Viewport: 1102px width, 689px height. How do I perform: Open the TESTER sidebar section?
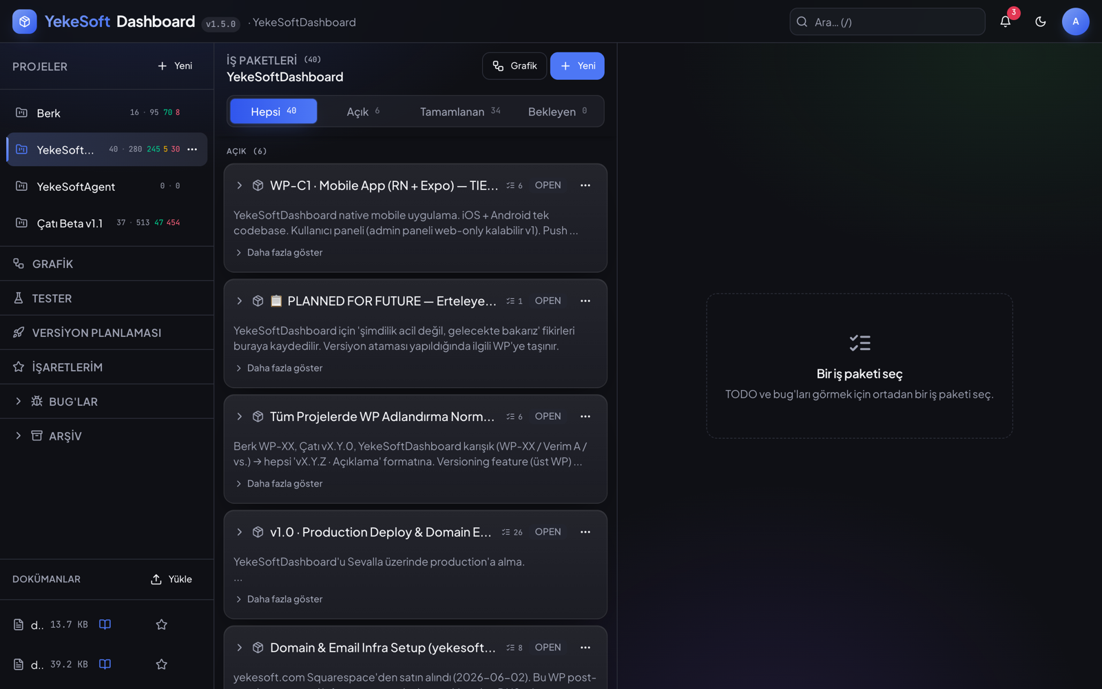coord(107,298)
